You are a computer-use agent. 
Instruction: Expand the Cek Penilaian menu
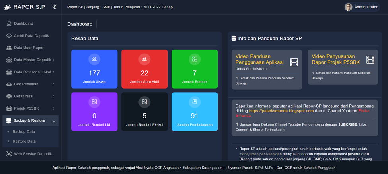pyautogui.click(x=53, y=84)
